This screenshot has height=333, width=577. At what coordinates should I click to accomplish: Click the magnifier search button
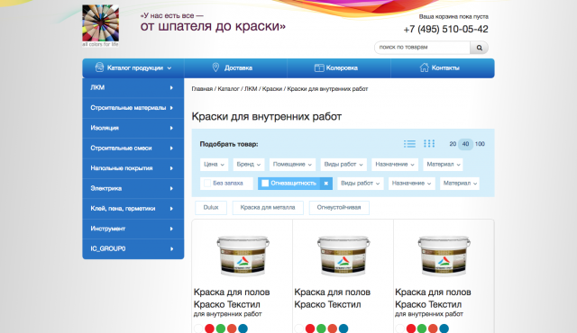479,48
